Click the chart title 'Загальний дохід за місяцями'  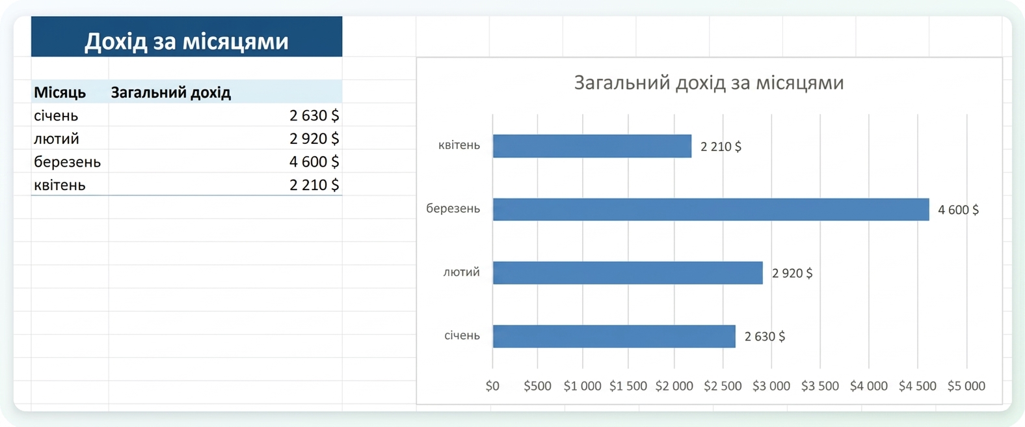pos(709,83)
